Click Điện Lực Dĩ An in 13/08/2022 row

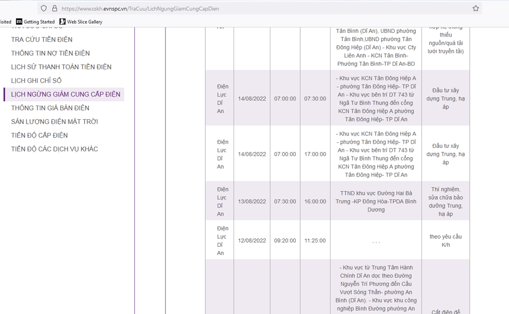point(220,201)
